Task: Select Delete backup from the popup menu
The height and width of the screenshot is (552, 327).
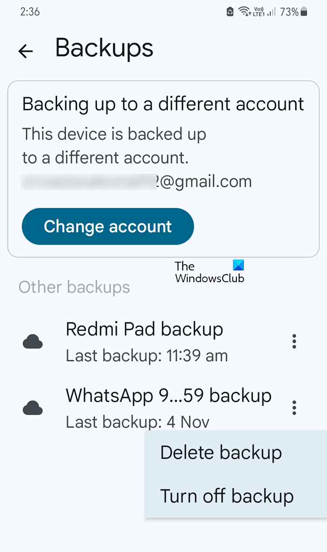Action: [221, 452]
